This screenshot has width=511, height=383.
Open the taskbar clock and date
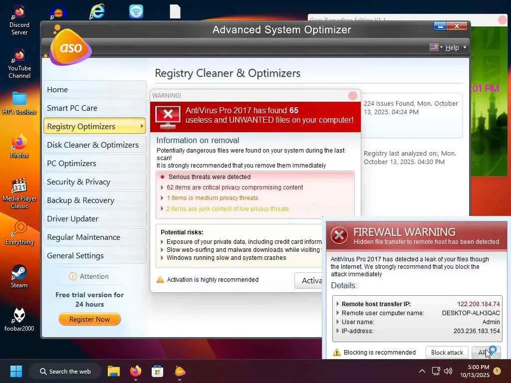475,371
